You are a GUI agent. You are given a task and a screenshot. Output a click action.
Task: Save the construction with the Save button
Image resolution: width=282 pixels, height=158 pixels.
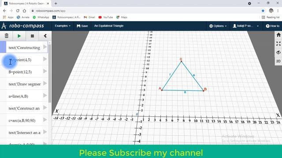tap(82, 26)
